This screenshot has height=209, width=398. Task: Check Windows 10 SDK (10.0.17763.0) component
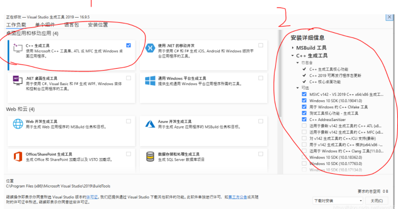(304, 163)
